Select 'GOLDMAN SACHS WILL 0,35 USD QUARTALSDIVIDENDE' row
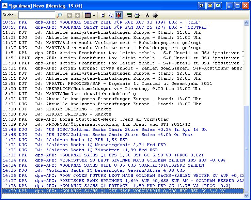 point(123,165)
